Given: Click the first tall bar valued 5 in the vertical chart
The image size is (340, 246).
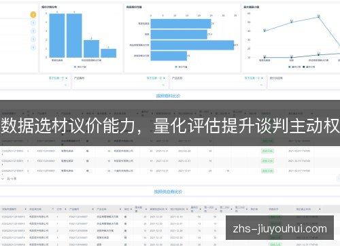Looking at the screenshot, I should coord(57,35).
